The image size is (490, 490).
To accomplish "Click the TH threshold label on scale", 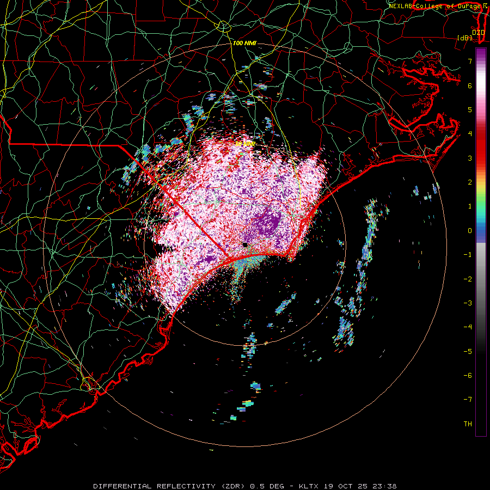I will [468, 424].
